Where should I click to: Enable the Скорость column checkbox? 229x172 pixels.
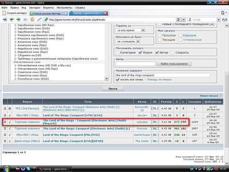172,53
